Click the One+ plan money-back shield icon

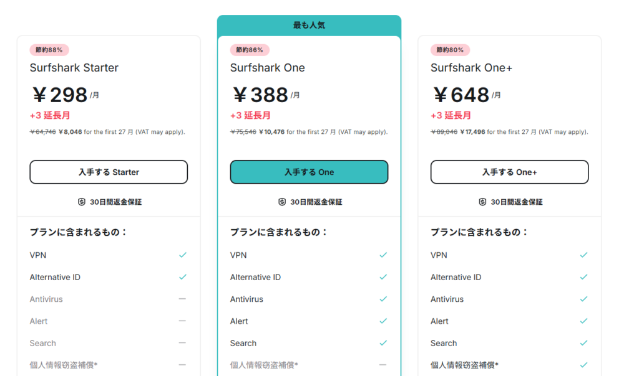(482, 202)
